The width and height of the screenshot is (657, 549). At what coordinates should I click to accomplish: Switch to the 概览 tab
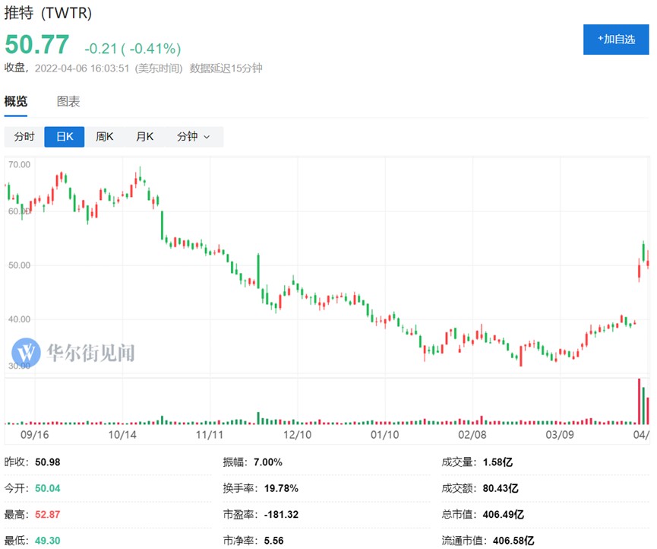[16, 102]
